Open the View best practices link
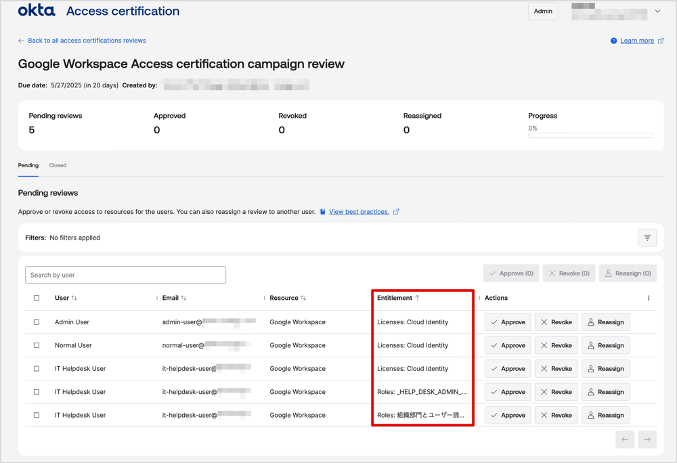The image size is (677, 463). 359,212
